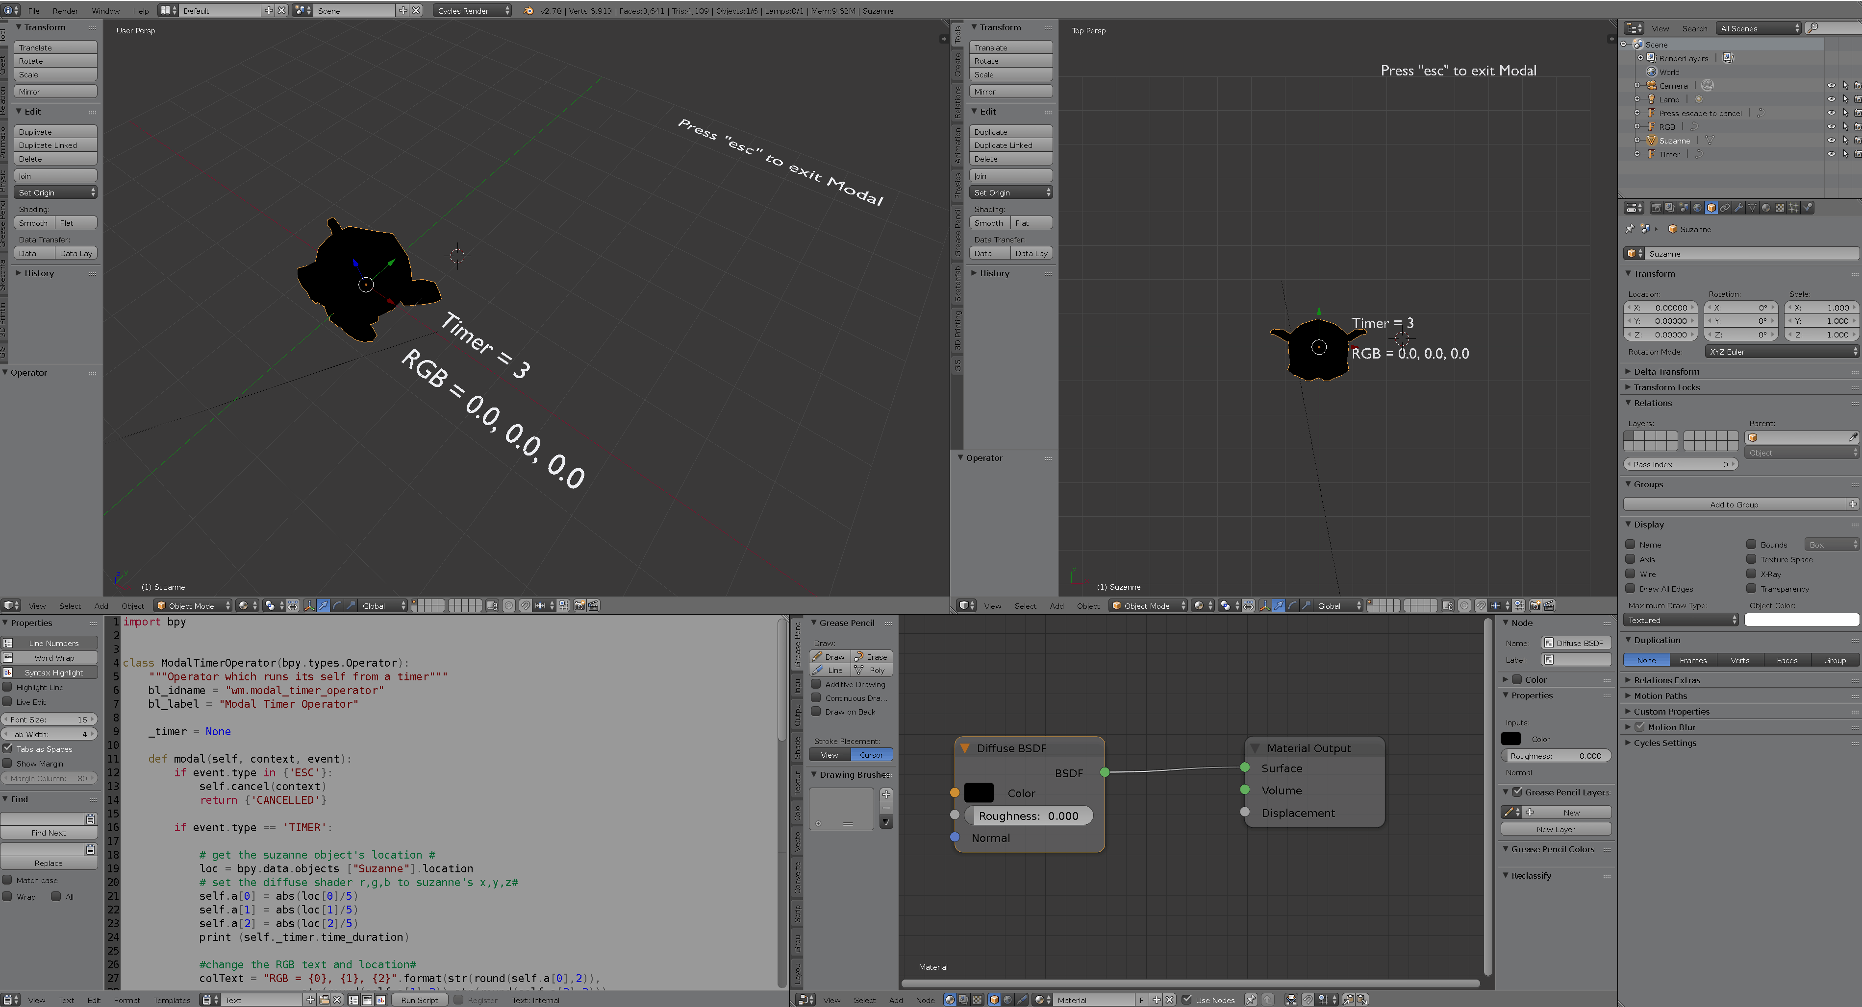Open the Particles properties tab
Screen dimensions: 1862x1007
(x=1793, y=208)
